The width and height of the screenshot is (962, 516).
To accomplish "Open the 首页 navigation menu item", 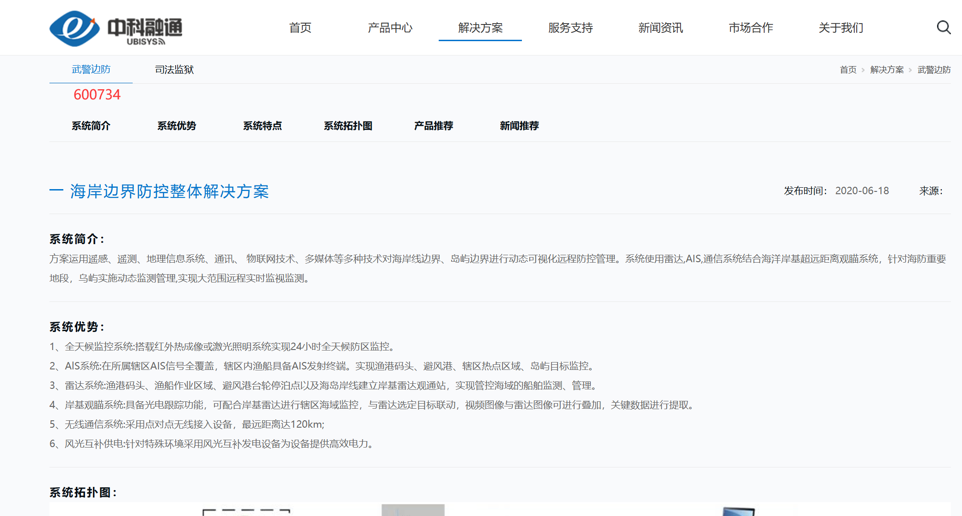I will [300, 28].
